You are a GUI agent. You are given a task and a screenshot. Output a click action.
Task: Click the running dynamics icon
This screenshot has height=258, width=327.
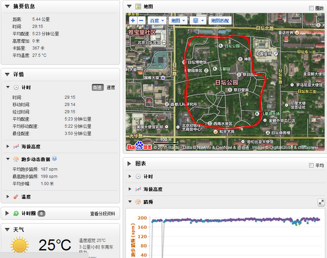[16, 159]
